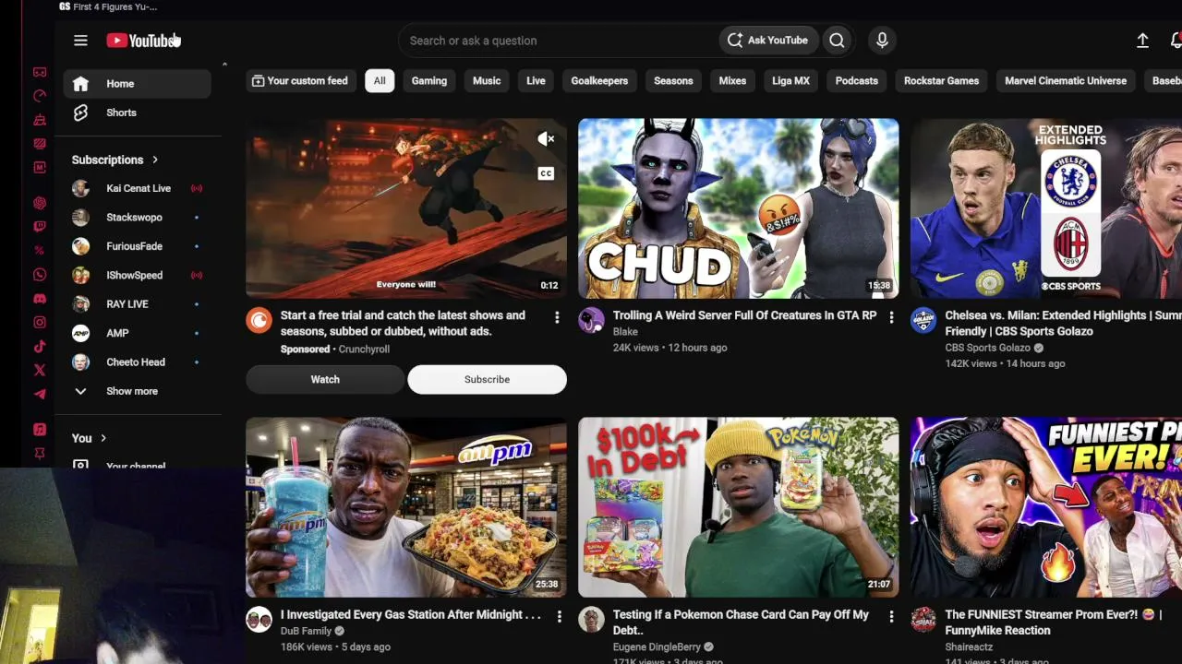Viewport: 1182px width, 664px height.
Task: Open Telegram from the browser sidebar
Action: click(40, 394)
